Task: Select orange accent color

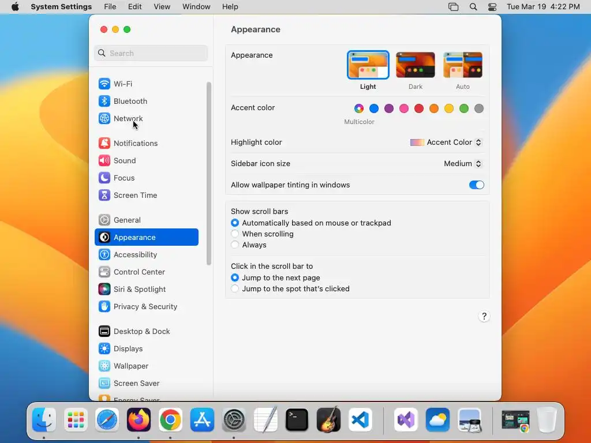Action: 434,108
